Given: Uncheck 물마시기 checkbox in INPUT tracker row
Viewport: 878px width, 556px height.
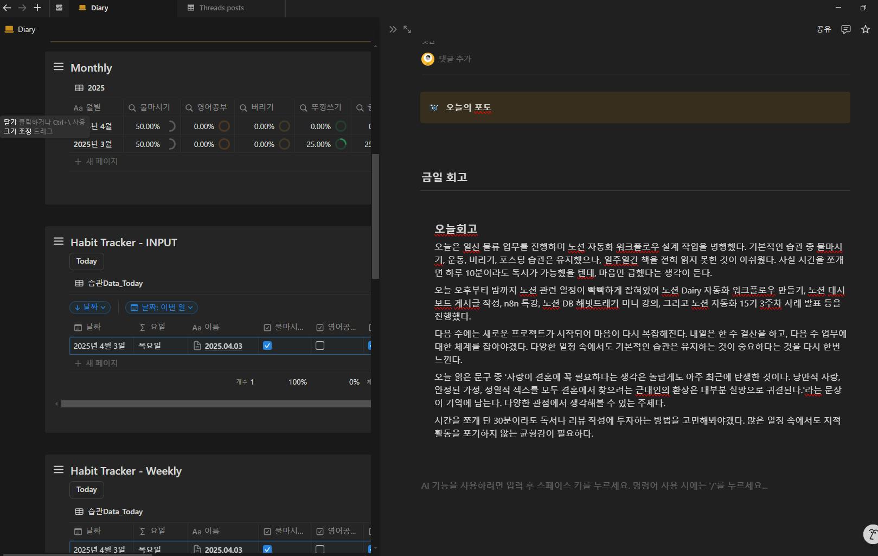Looking at the screenshot, I should coord(267,346).
